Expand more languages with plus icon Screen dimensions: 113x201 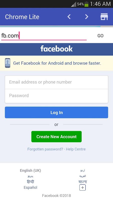(x=83, y=188)
